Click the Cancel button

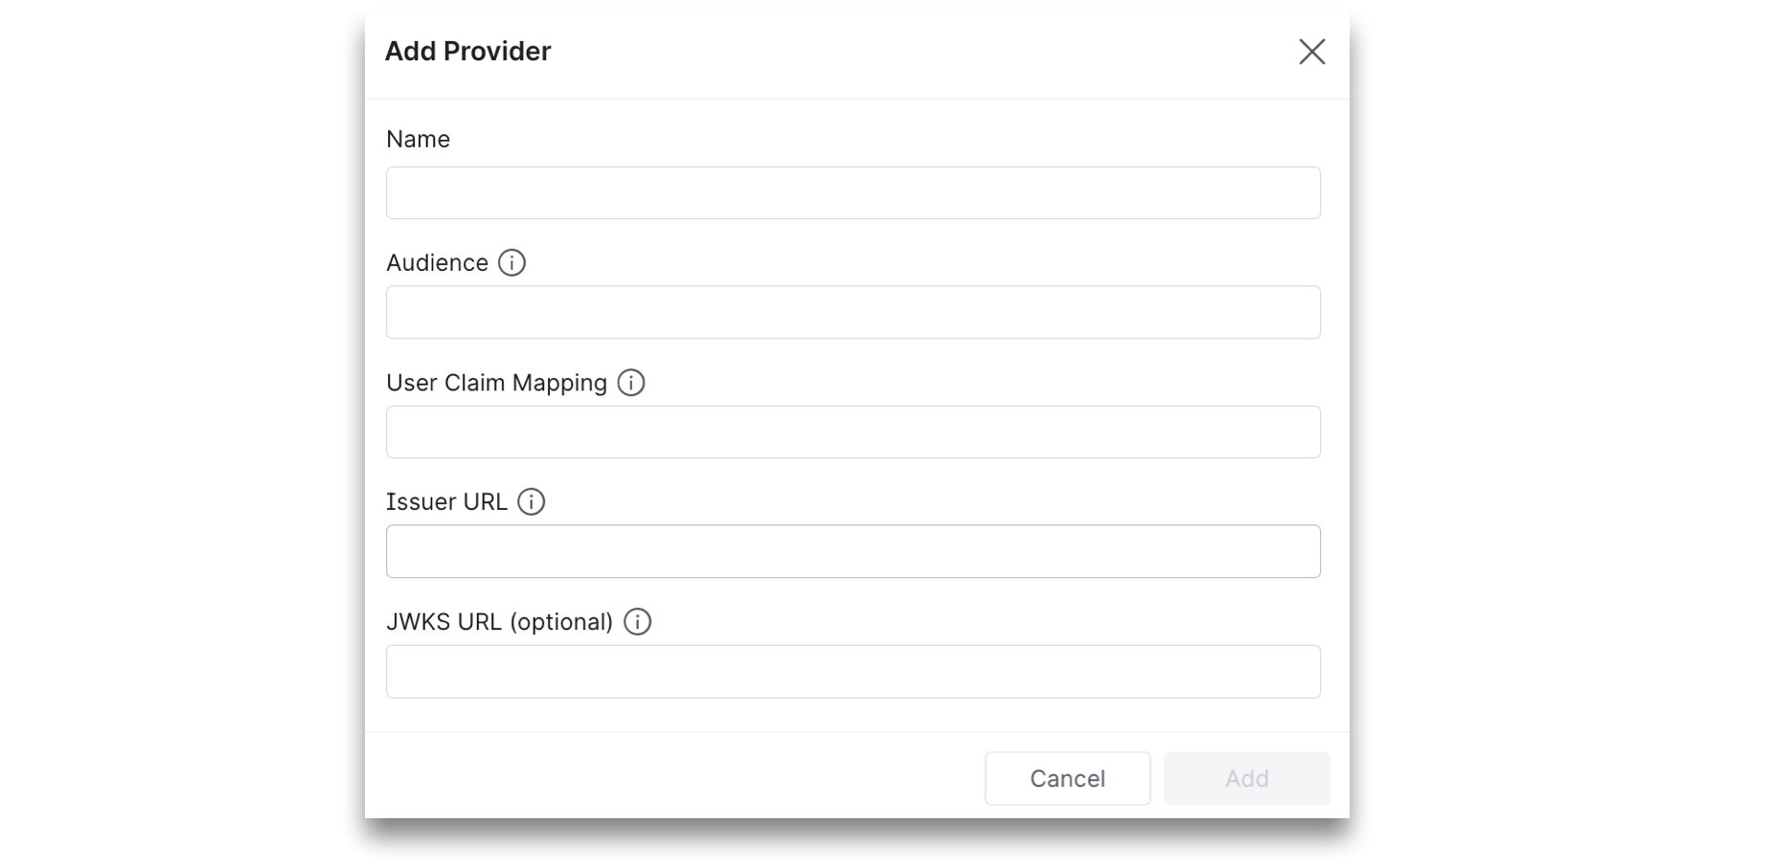tap(1066, 778)
